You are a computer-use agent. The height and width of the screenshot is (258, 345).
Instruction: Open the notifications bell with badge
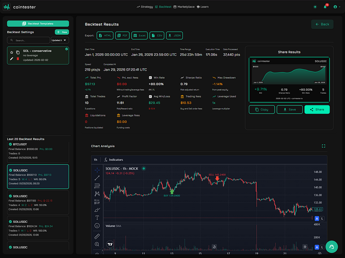[x=326, y=6]
